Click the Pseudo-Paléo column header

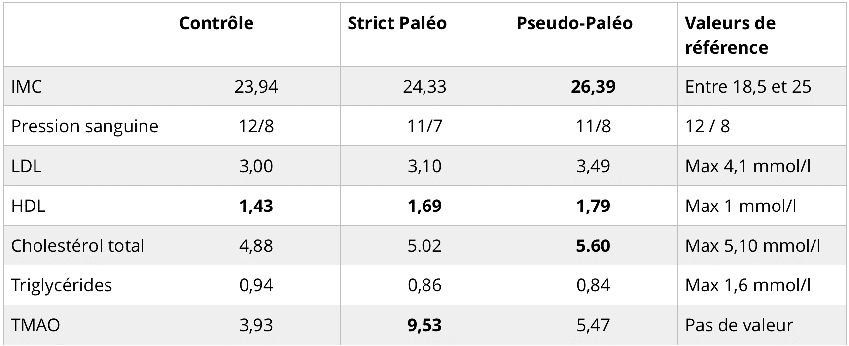point(574,23)
